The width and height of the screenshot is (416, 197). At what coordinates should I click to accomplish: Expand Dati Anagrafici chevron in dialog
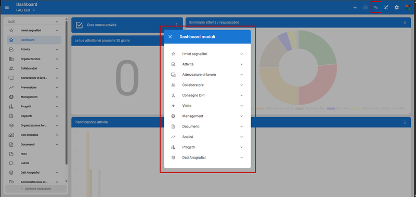click(241, 158)
